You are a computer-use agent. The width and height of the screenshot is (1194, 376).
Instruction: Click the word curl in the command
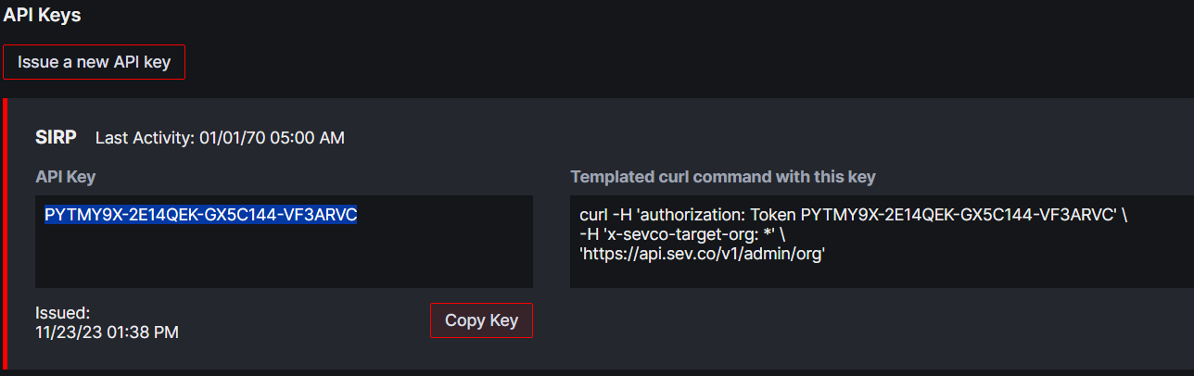(x=594, y=215)
